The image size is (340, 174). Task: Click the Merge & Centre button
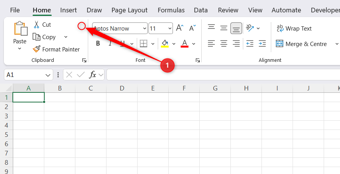301,44
